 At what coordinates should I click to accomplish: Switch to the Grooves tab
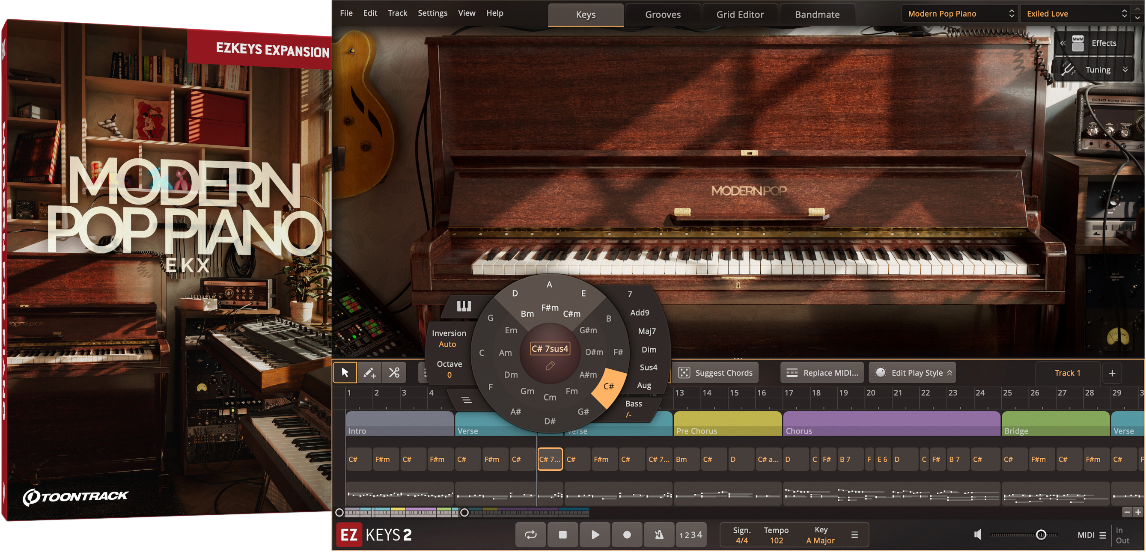(x=663, y=15)
